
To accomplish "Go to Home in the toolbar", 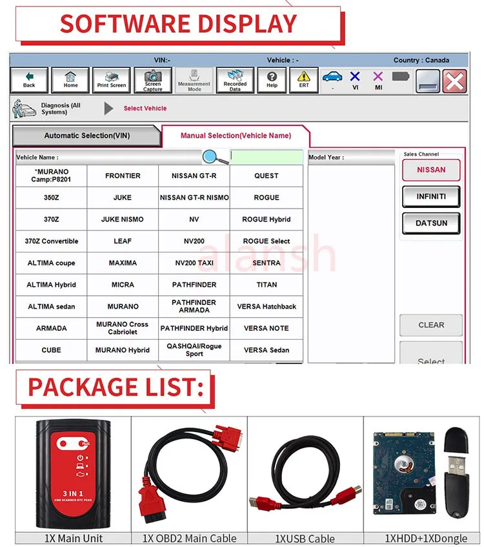I will pyautogui.click(x=70, y=80).
